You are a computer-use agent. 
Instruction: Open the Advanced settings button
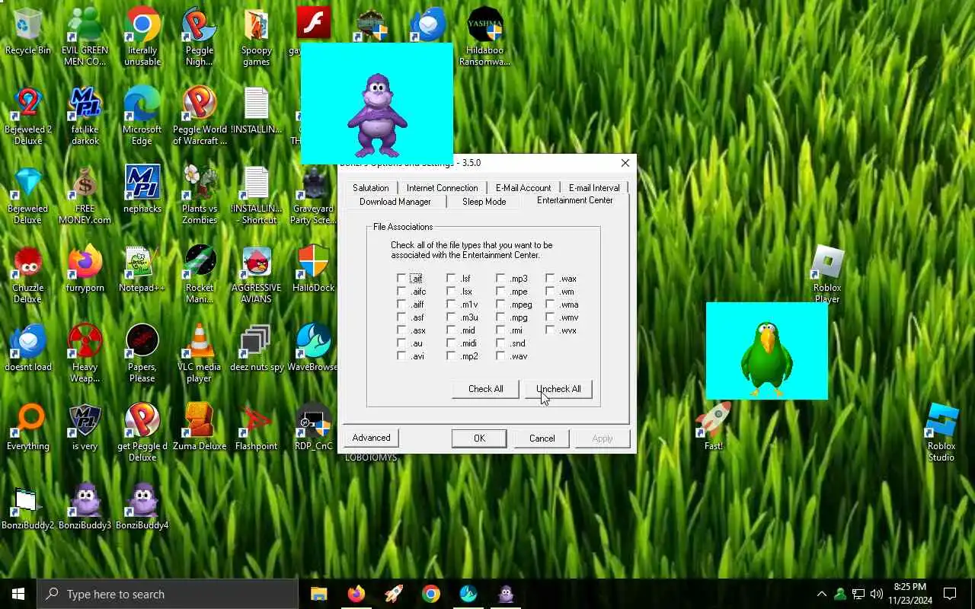[x=372, y=438]
